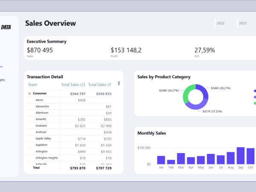This screenshot has height=192, width=256.
Task: Select the Andover row
Action: tap(70, 132)
